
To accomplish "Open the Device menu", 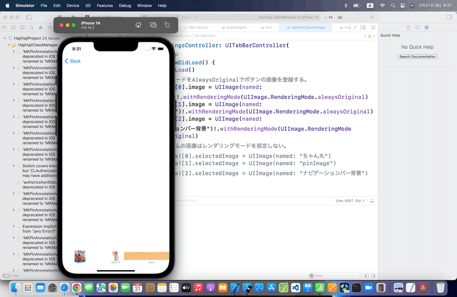I will pos(73,6).
